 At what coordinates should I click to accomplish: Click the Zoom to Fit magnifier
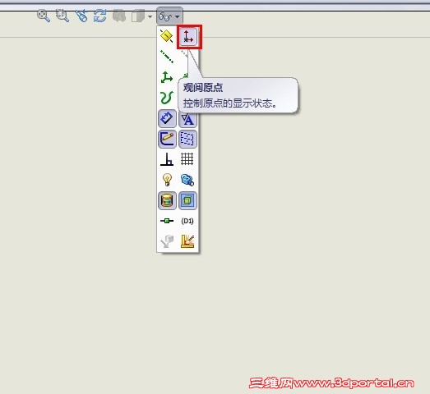coord(44,16)
